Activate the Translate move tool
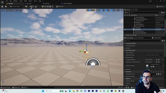Viewport: 166px width, 93px height. pyautogui.click(x=89, y=10)
